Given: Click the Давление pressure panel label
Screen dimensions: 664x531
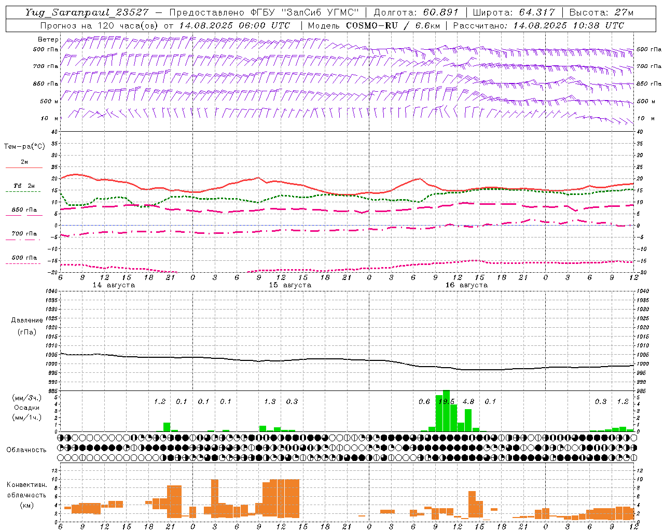Looking at the screenshot, I should [27, 320].
